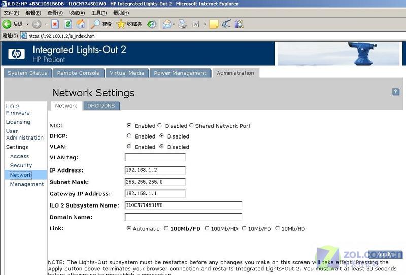Switch to Remote Console tab
This screenshot has width=406, height=275.
coord(79,73)
